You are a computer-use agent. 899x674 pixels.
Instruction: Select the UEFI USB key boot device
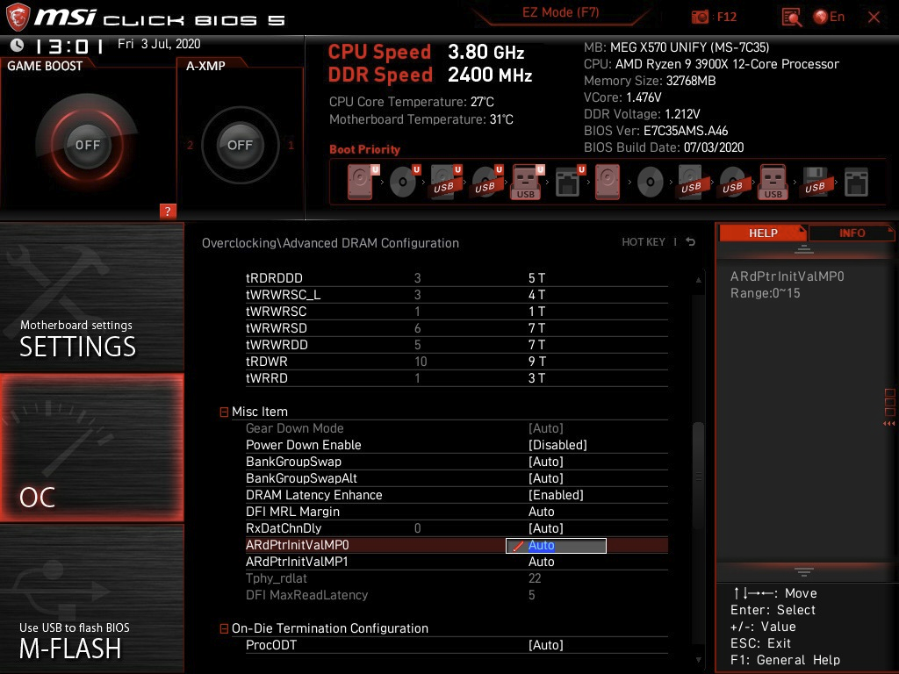click(527, 182)
